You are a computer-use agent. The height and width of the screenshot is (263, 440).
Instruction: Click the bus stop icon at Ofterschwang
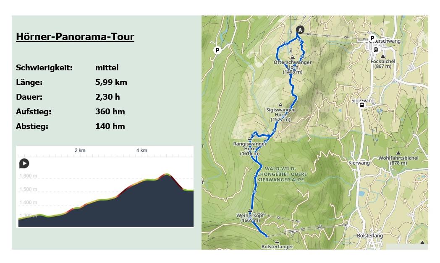click(x=375, y=50)
